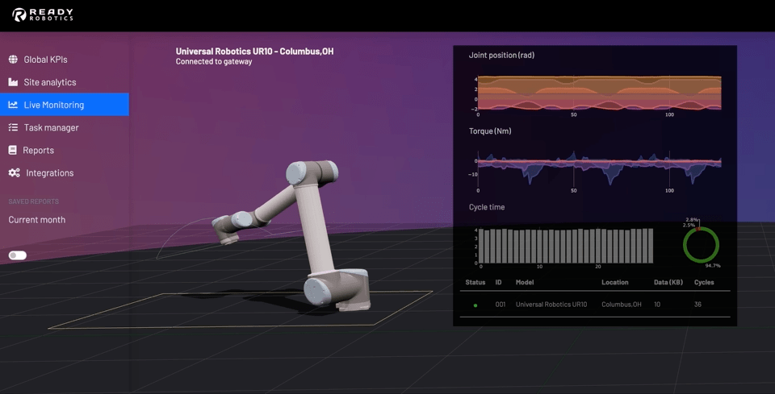Screen dimensions: 775x394
Task: Click the 94.7% donut label
Action: pyautogui.click(x=713, y=266)
